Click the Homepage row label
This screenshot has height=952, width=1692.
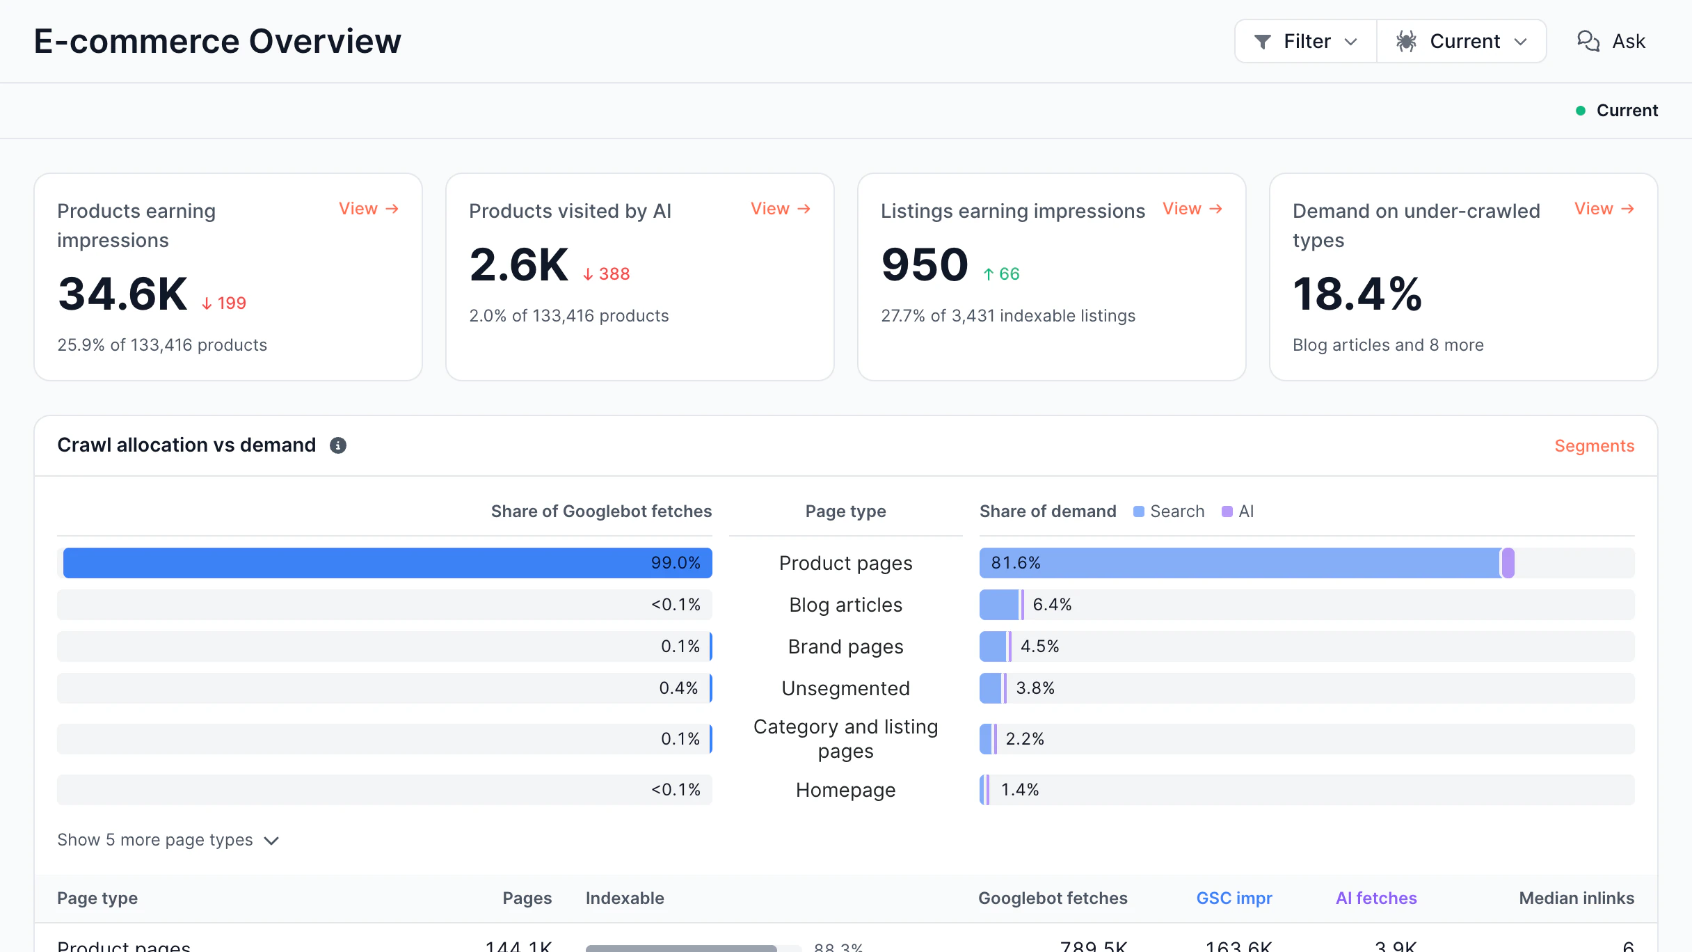pos(845,790)
